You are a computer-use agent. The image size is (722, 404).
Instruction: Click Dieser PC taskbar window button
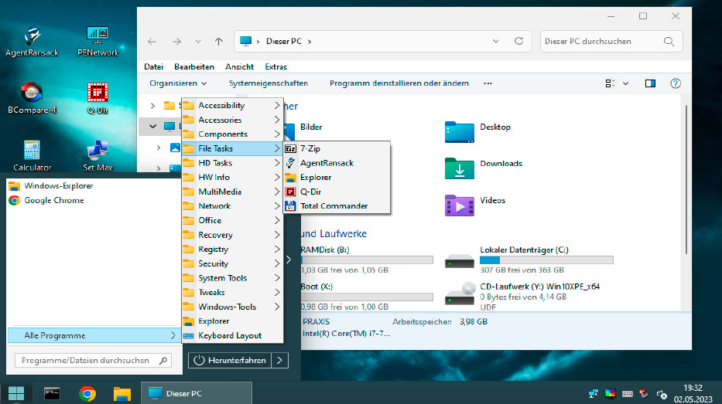coord(196,393)
